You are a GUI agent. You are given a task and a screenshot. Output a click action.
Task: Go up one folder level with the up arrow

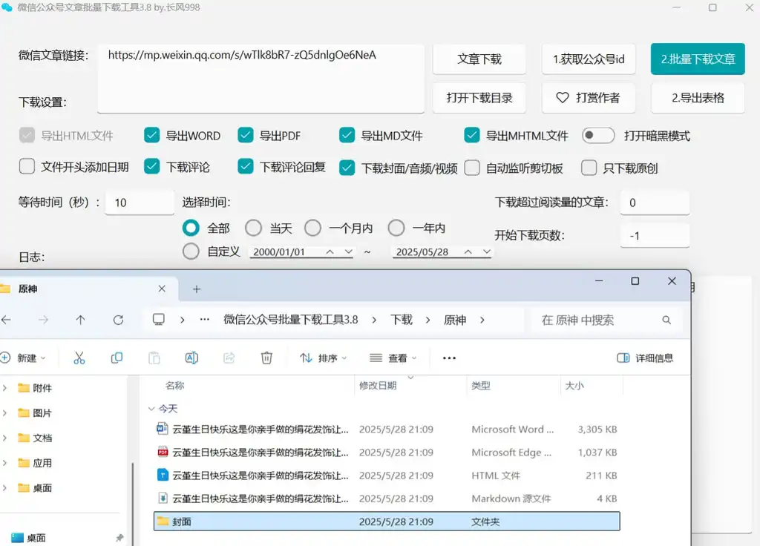click(x=80, y=320)
